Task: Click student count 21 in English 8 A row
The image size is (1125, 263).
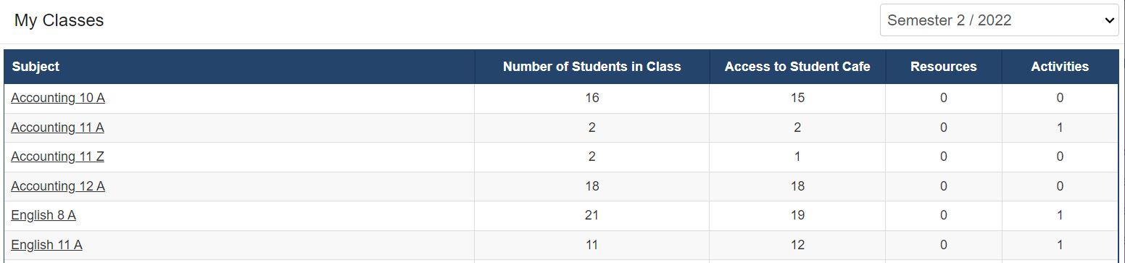Action: pos(592,215)
